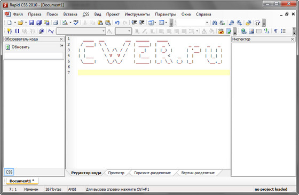Click the Print Preview magnifier icon
299x195 pixels.
click(65, 22)
